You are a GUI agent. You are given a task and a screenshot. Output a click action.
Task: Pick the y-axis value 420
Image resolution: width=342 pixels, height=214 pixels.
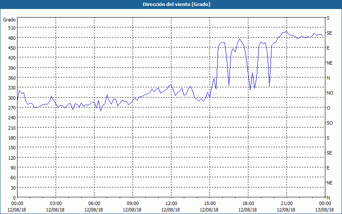(x=12, y=58)
